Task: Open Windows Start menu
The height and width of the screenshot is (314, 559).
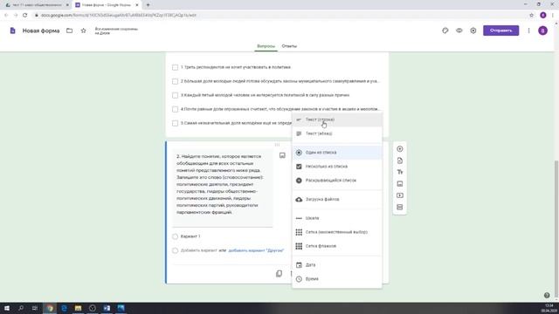Action: pyautogui.click(x=7, y=308)
